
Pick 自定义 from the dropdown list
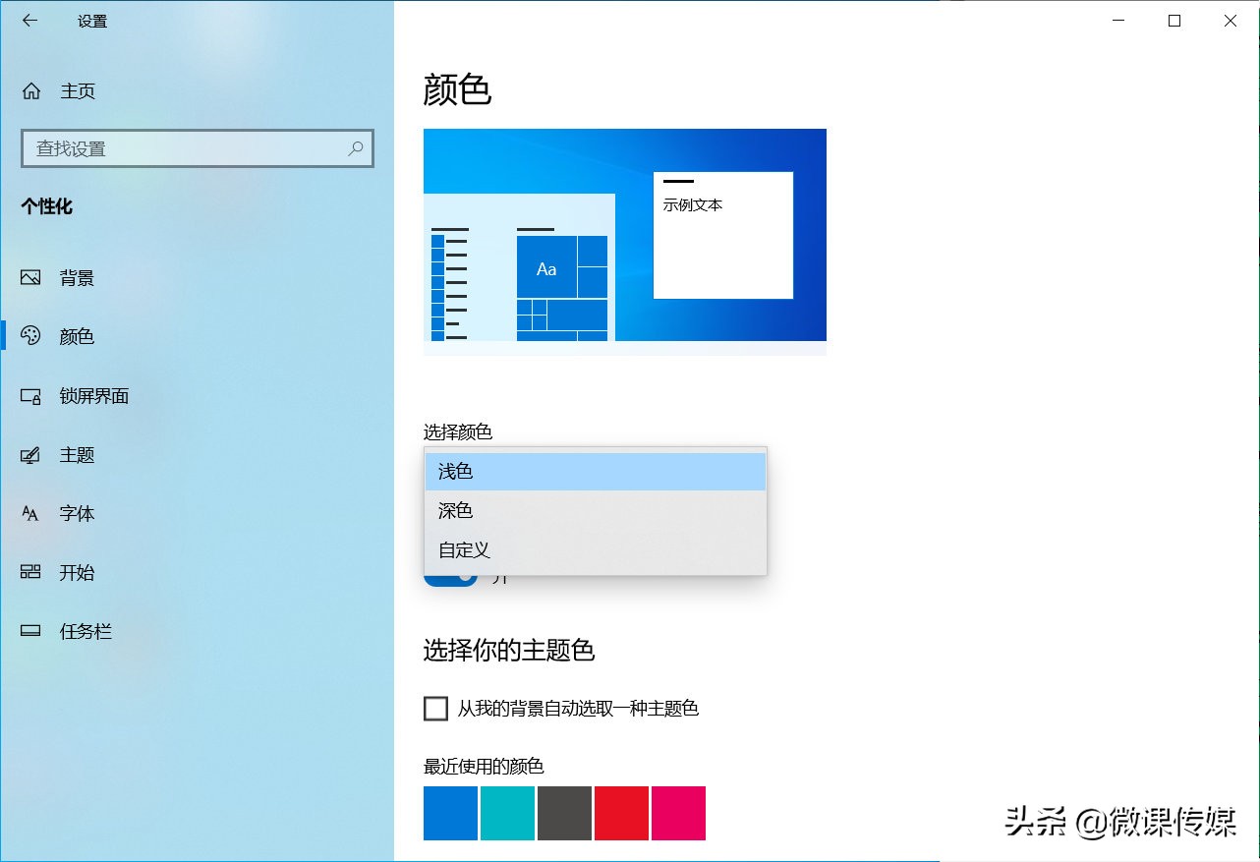click(x=595, y=549)
